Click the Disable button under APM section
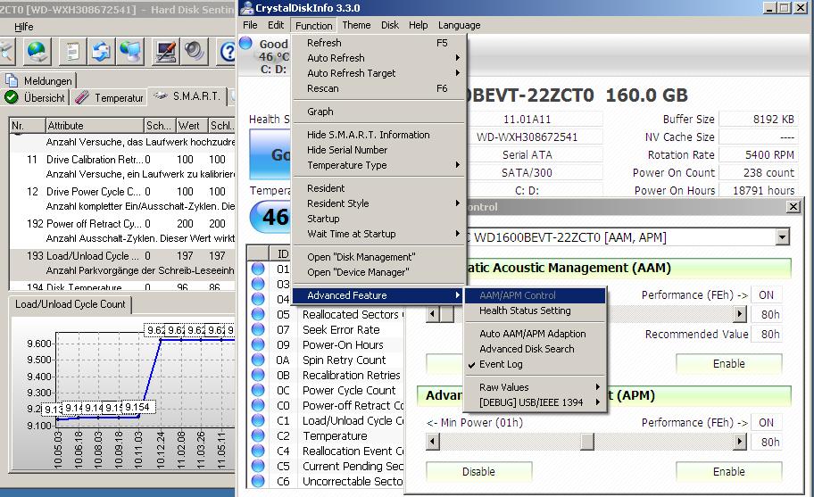 pos(478,472)
